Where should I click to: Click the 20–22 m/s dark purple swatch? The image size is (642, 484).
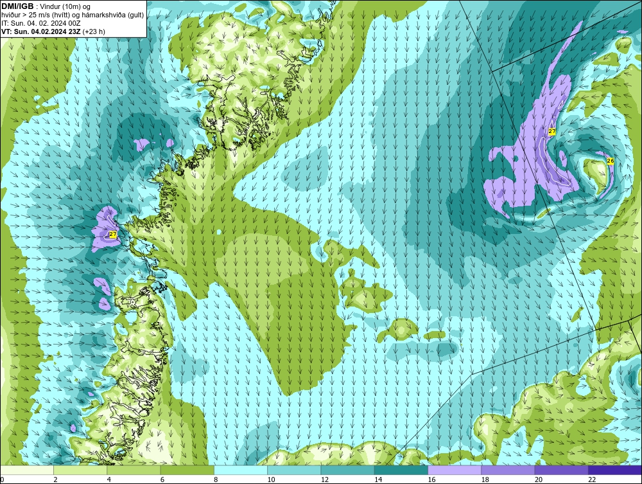[562, 470]
